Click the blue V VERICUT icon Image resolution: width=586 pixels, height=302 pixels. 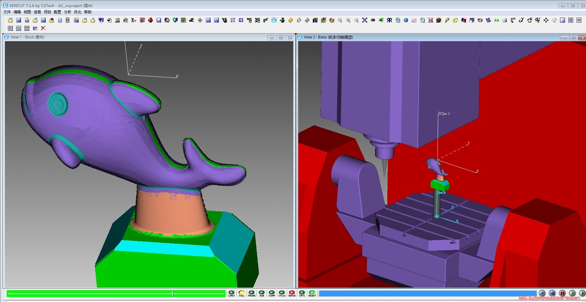click(274, 20)
